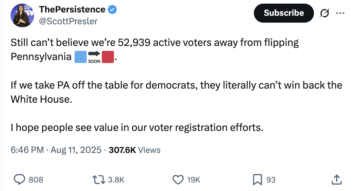Click the 808 replies count
The height and width of the screenshot is (191, 356).
point(36,180)
